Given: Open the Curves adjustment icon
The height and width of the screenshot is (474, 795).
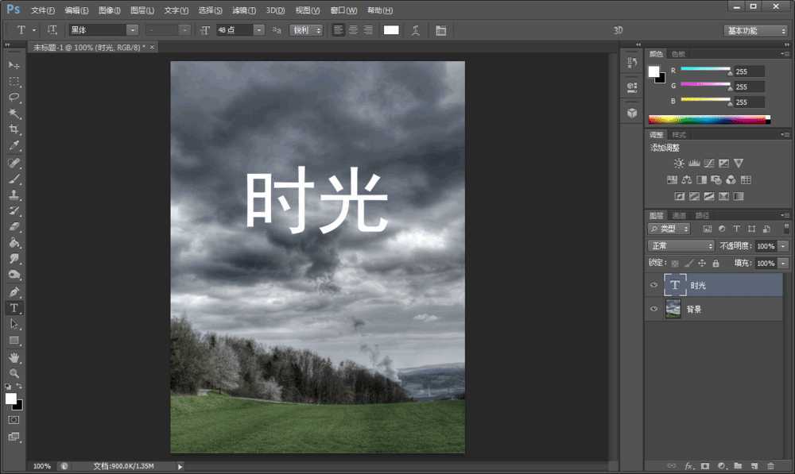Looking at the screenshot, I should point(708,164).
